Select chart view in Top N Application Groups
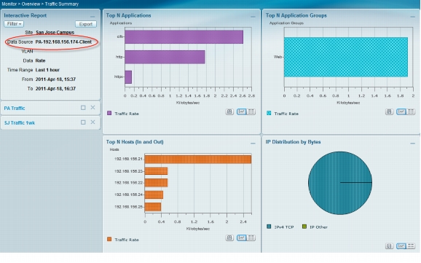This screenshot has width=421, height=263. 401,111
